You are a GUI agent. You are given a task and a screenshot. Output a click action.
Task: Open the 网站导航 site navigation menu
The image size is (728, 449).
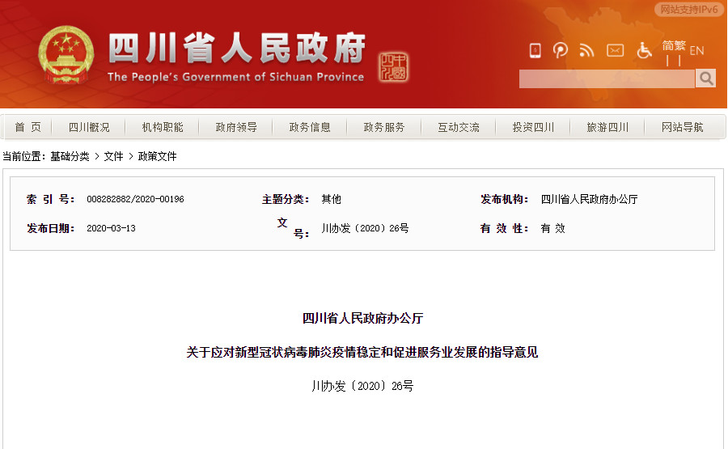[x=682, y=127]
